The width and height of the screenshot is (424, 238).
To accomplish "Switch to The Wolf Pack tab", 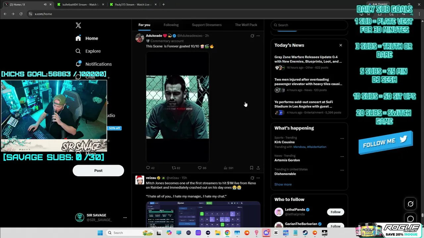I will click(x=246, y=25).
